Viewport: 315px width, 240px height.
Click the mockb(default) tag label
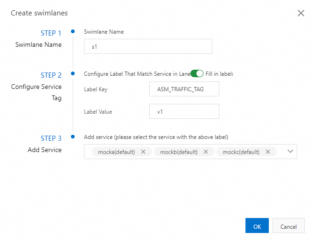(x=179, y=152)
